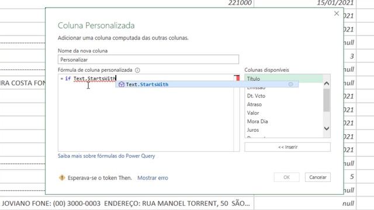Open Saiba mais sobre fórmulas do Power Query
Screen dimensions: 374x210
pyautogui.click(x=106, y=156)
